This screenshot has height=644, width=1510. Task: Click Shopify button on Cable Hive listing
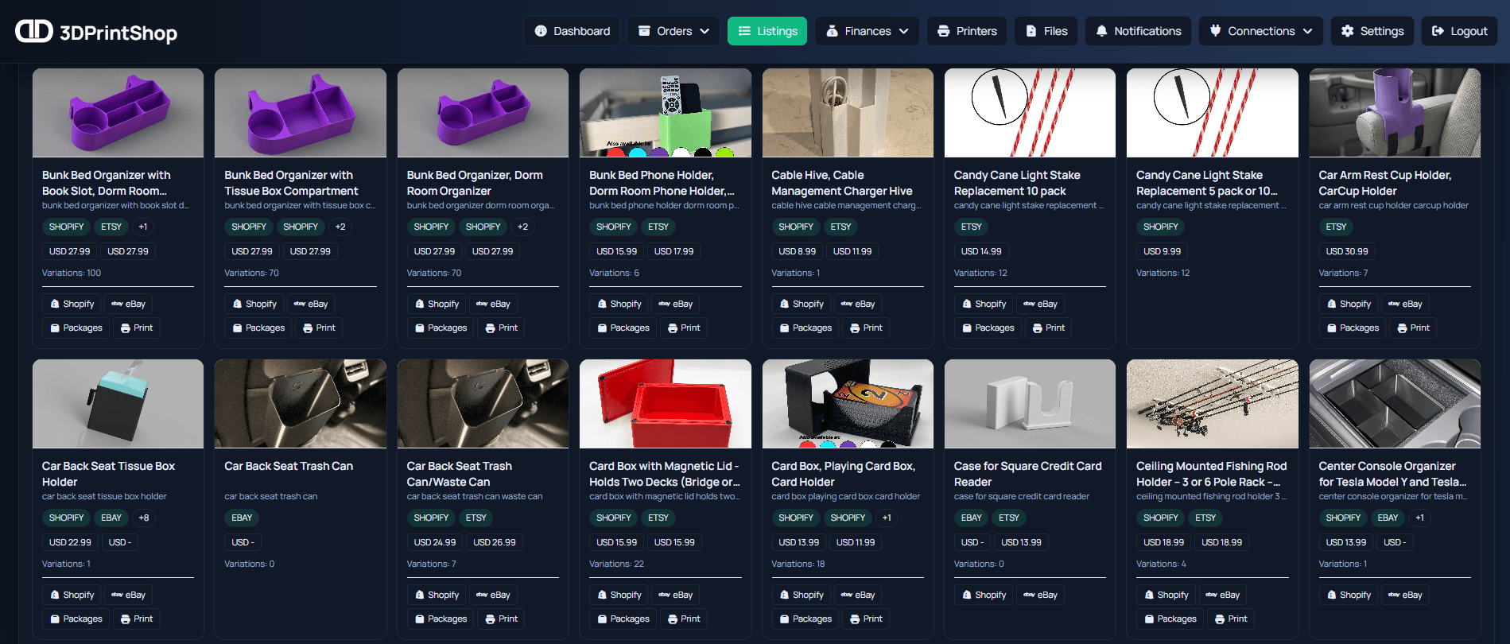(x=801, y=304)
